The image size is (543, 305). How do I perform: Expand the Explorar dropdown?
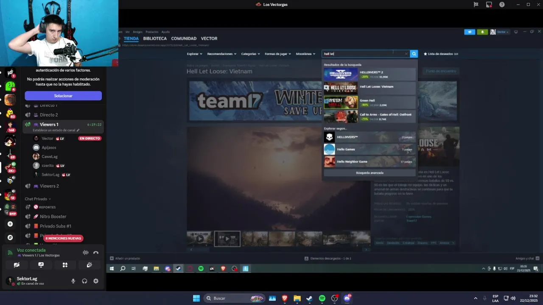point(194,54)
